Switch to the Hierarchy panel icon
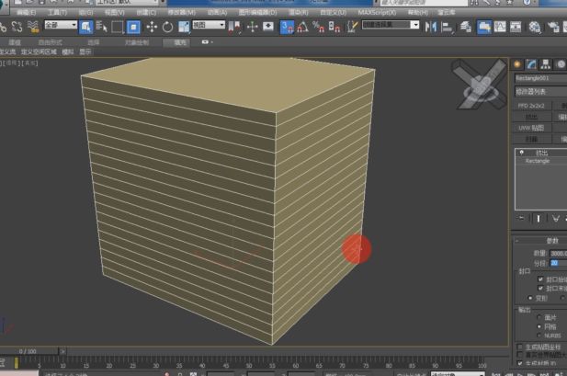 (546, 63)
